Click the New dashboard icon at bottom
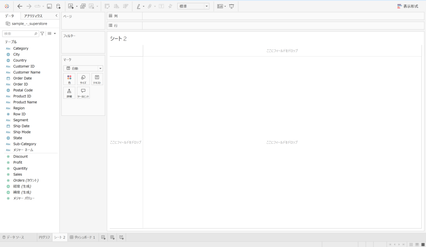Image resolution: width=426 pixels, height=247 pixels. pos(112,237)
